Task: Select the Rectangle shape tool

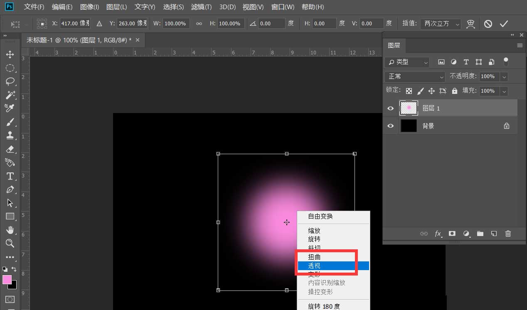Action: click(x=10, y=216)
